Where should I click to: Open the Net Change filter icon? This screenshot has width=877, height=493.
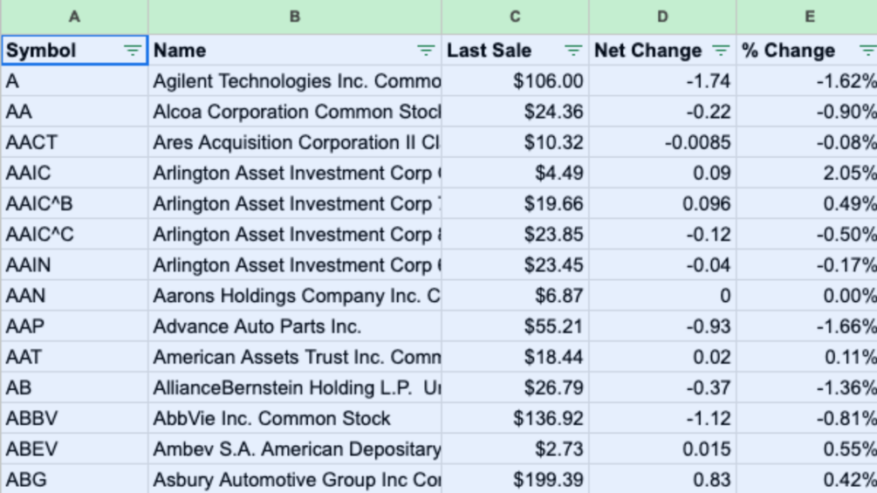click(x=721, y=51)
